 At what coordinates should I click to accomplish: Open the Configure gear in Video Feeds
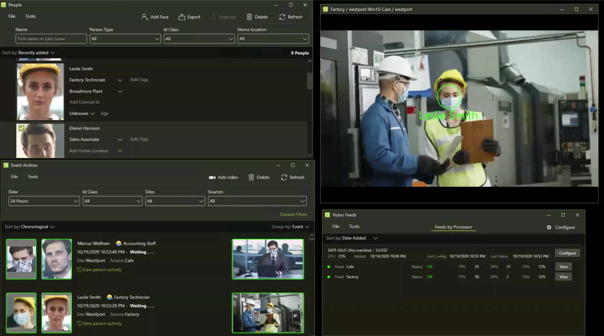[549, 227]
